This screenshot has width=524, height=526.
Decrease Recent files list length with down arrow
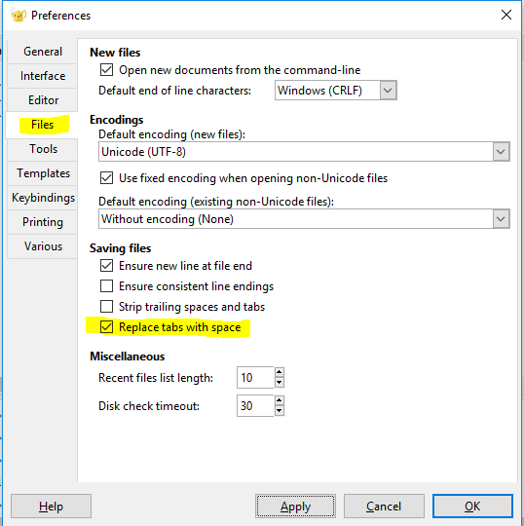(280, 383)
